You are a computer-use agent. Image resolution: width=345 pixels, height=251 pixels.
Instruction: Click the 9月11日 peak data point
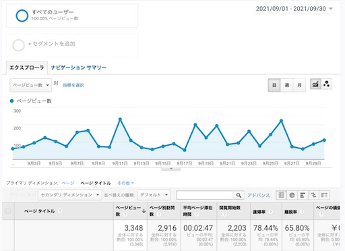pos(120,119)
